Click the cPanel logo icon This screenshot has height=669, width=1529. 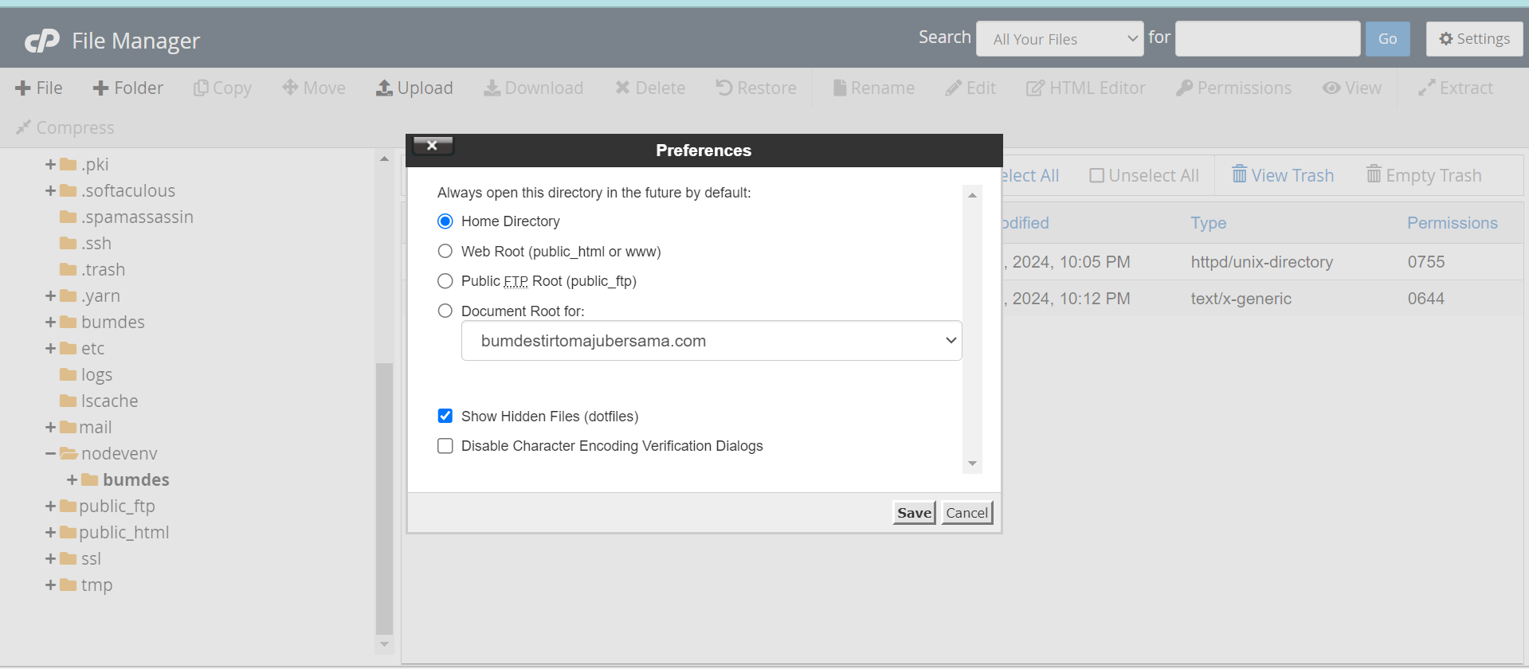(41, 40)
